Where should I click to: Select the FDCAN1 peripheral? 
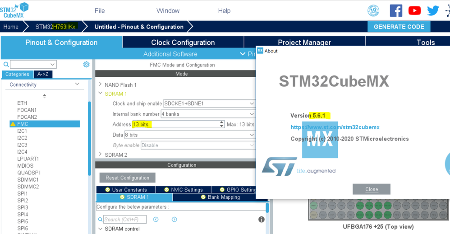click(x=27, y=110)
